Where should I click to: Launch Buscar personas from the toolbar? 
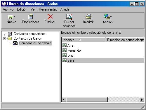pyautogui.click(x=69, y=21)
